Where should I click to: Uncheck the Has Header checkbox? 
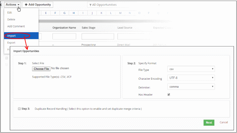(x=169, y=95)
